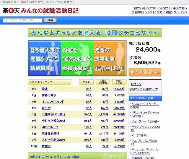Click the orange 先輩の志望動機 banner panel
The image size is (189, 159).
(x=110, y=59)
